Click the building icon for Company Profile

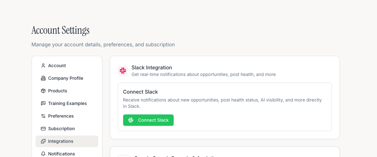[x=43, y=78]
